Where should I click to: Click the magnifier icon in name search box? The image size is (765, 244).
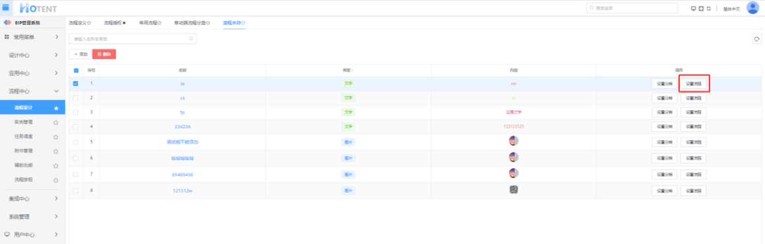pyautogui.click(x=191, y=38)
